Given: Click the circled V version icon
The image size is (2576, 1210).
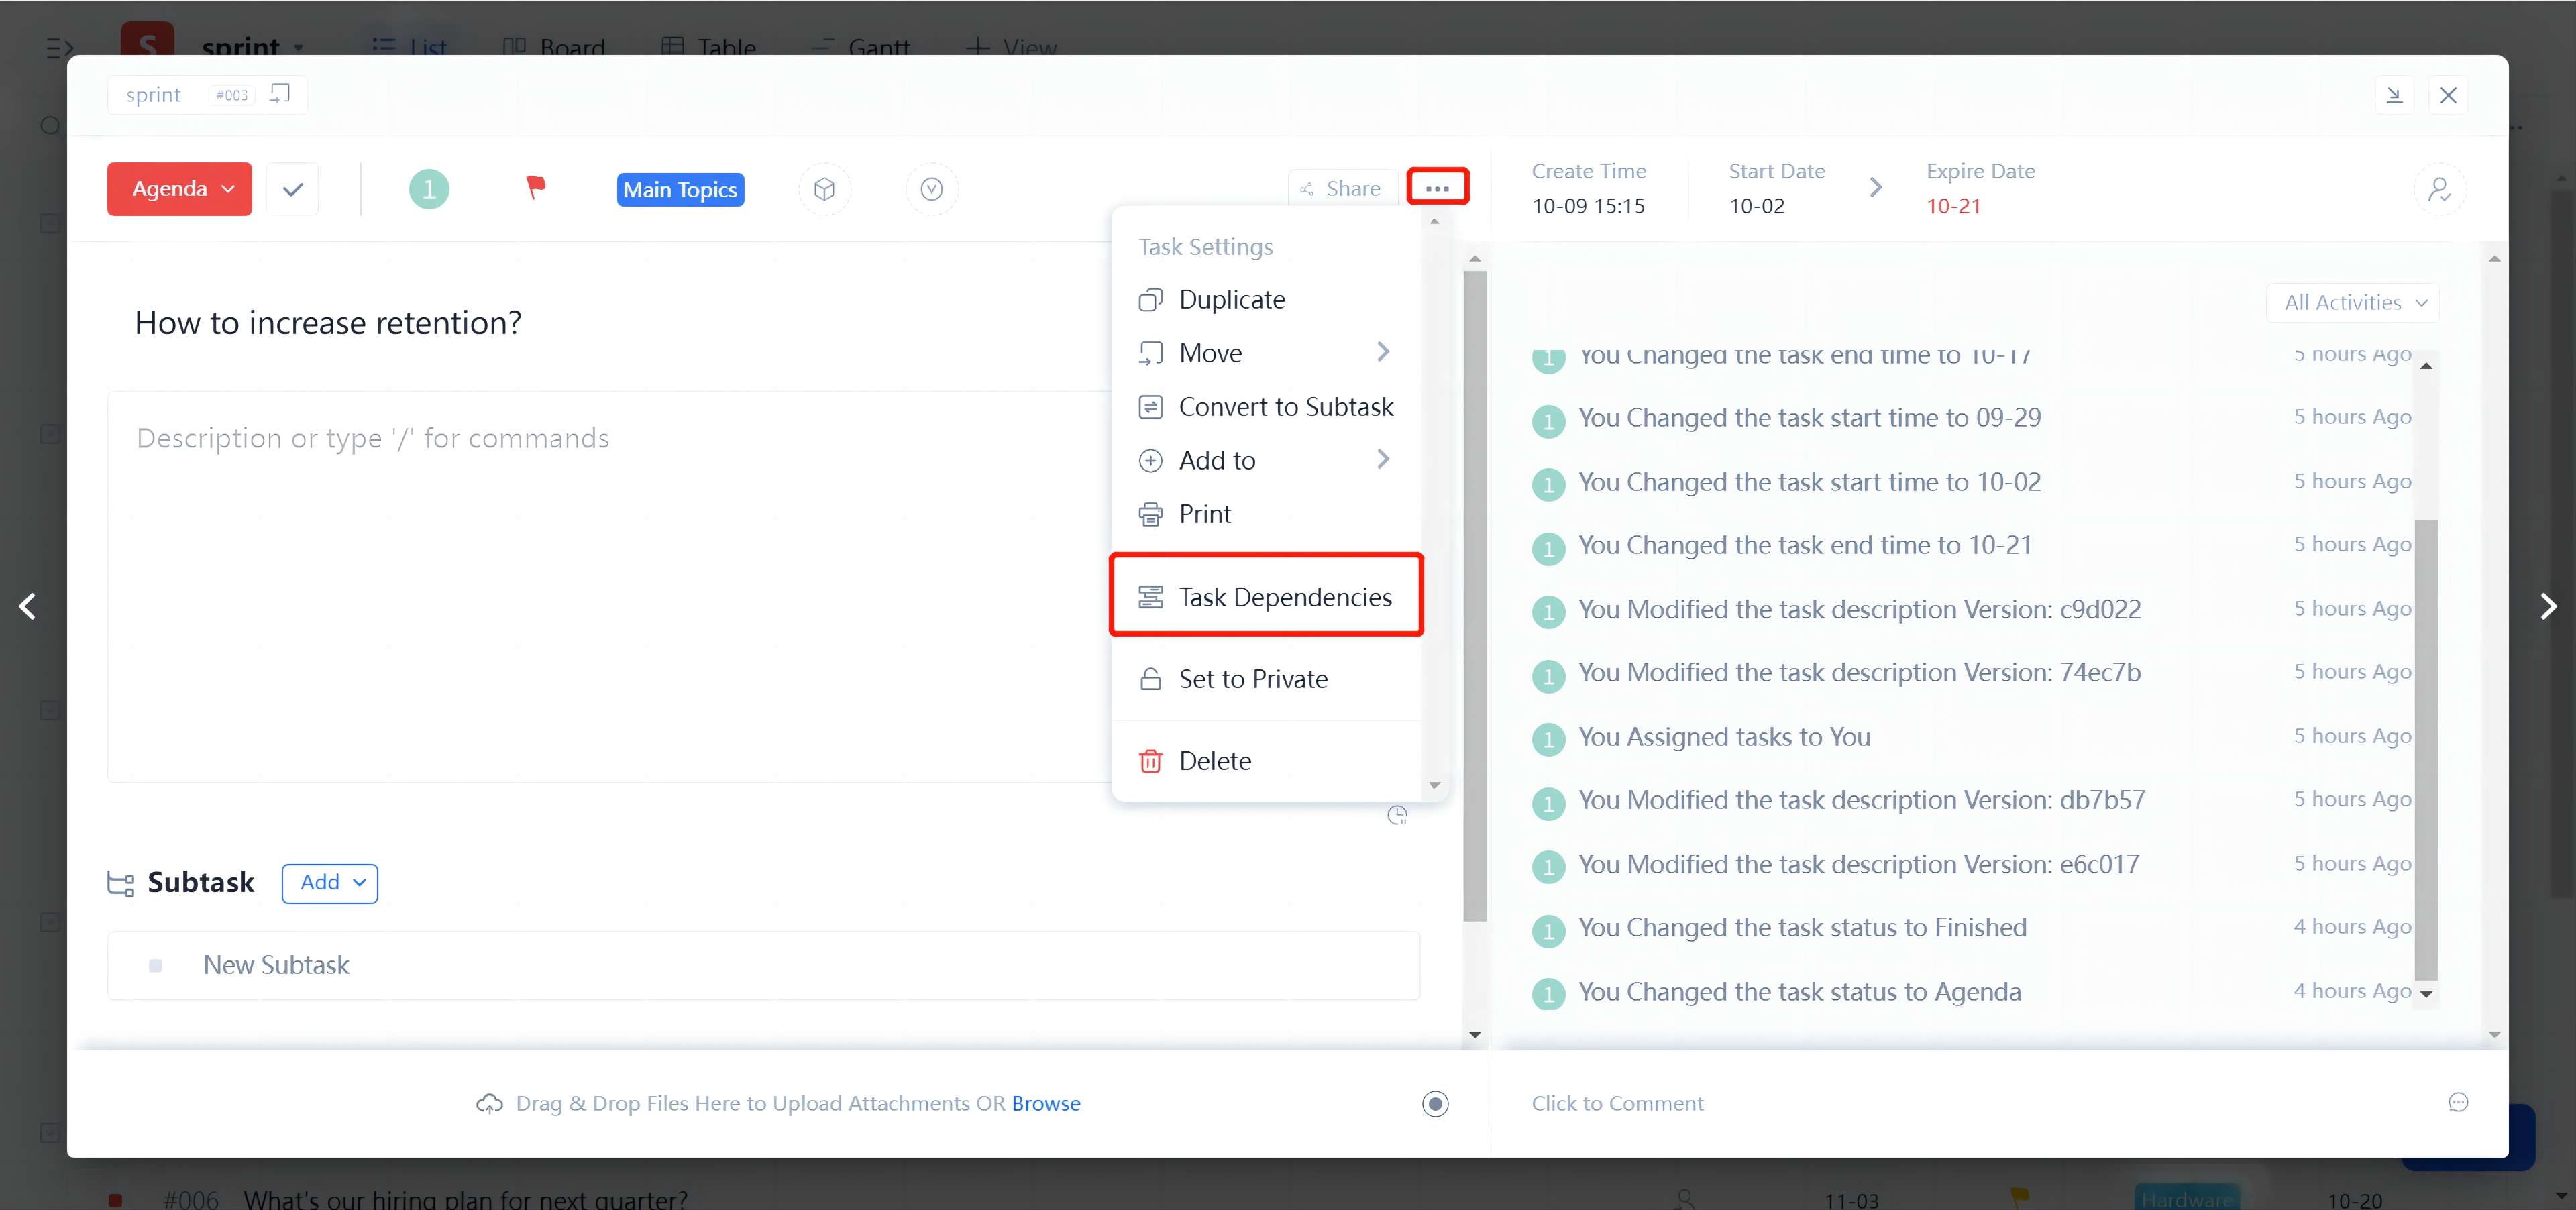Looking at the screenshot, I should pos(931,189).
